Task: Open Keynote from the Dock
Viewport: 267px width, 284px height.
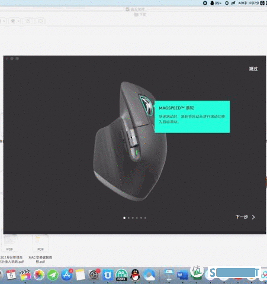Action: click(169, 275)
